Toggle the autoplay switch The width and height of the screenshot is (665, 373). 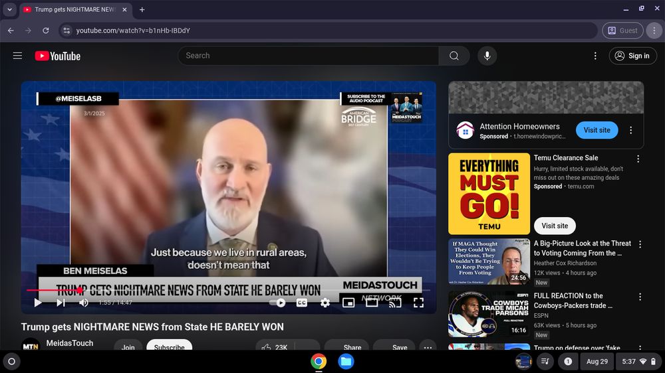click(277, 302)
